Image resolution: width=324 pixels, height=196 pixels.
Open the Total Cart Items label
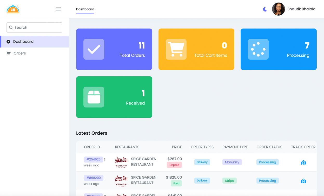[x=211, y=55]
